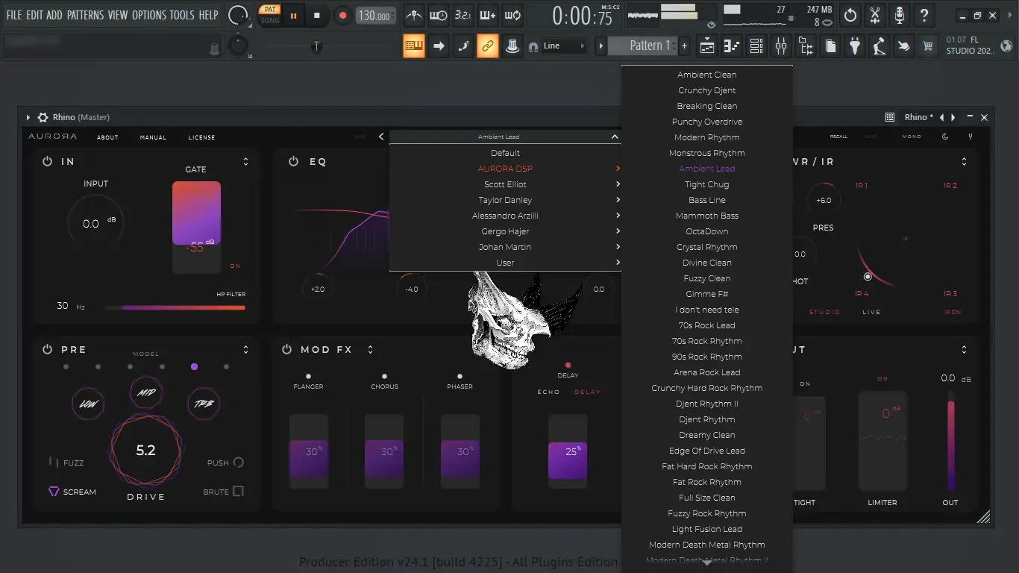This screenshot has width=1019, height=573.
Task: Open the PATTERNS menu
Action: (85, 15)
